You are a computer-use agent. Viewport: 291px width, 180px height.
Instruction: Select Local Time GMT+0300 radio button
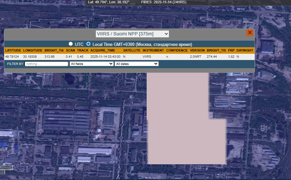[88, 44]
